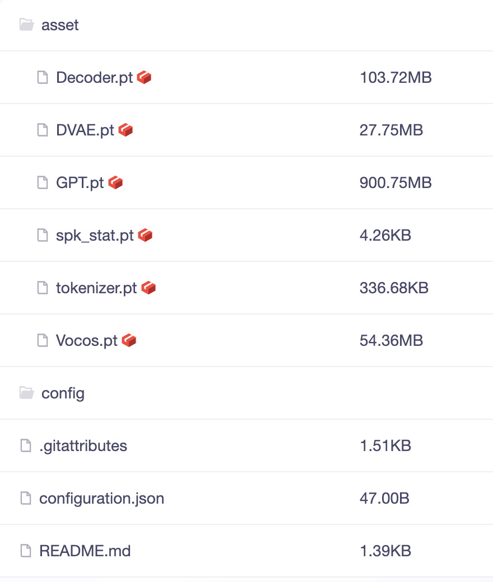Click the red LFS badge next to DVAE.pt

pyautogui.click(x=125, y=130)
